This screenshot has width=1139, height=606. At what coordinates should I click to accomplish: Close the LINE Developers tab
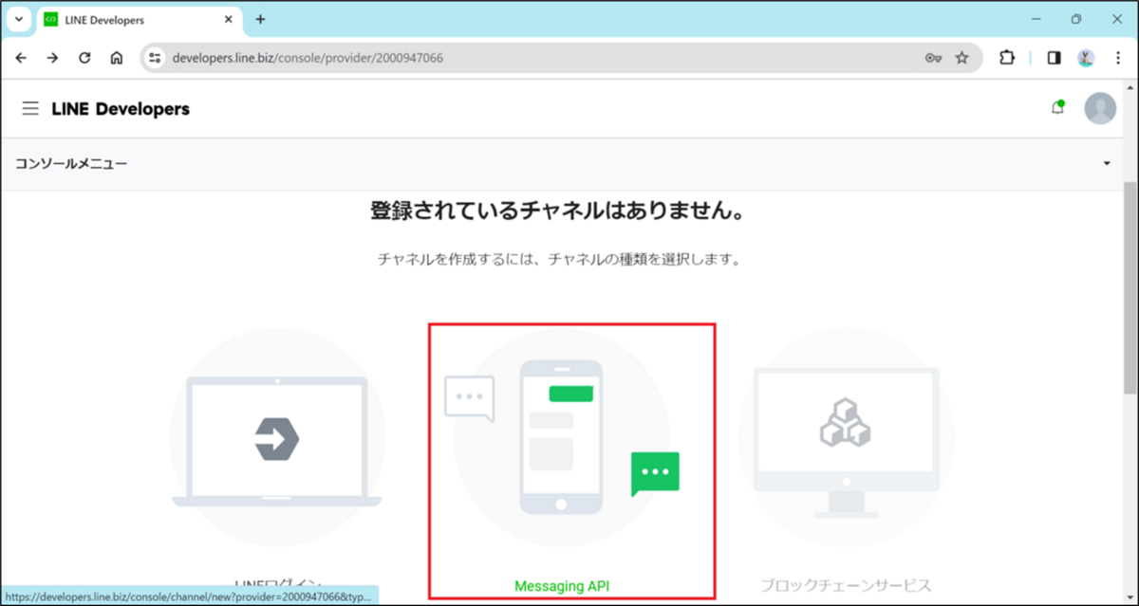[228, 20]
